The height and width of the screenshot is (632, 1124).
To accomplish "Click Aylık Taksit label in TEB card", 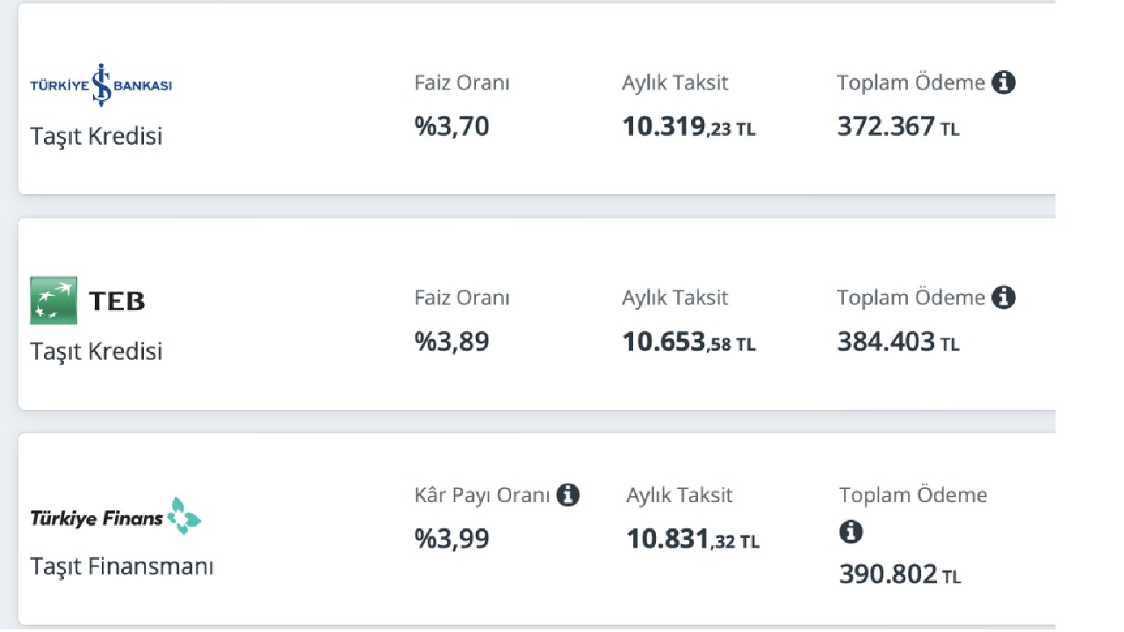I will point(675,298).
